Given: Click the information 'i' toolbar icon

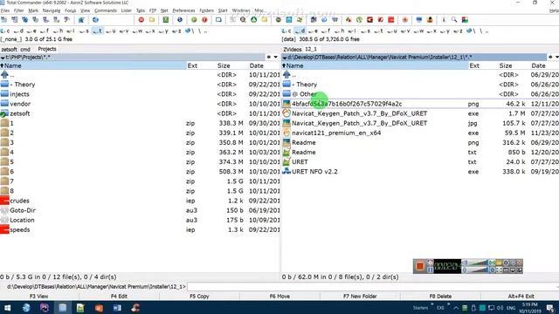Looking at the screenshot, I should [x=444, y=20].
